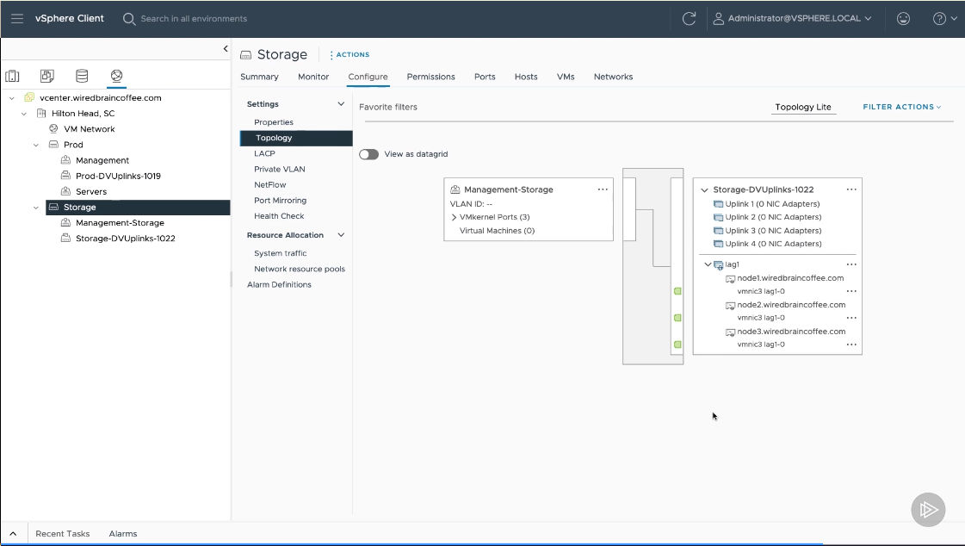Open the hamburger navigation menu
The width and height of the screenshot is (965, 546).
[17, 18]
